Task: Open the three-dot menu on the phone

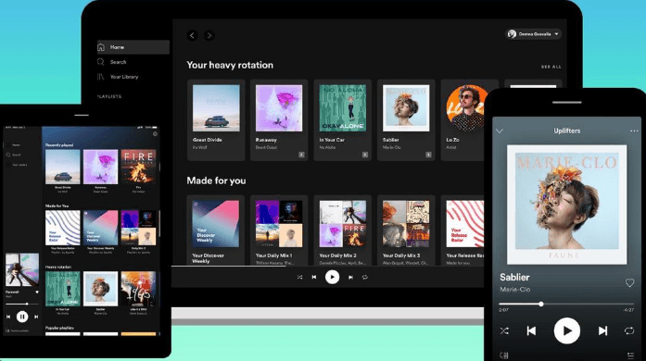Action: coord(634,131)
